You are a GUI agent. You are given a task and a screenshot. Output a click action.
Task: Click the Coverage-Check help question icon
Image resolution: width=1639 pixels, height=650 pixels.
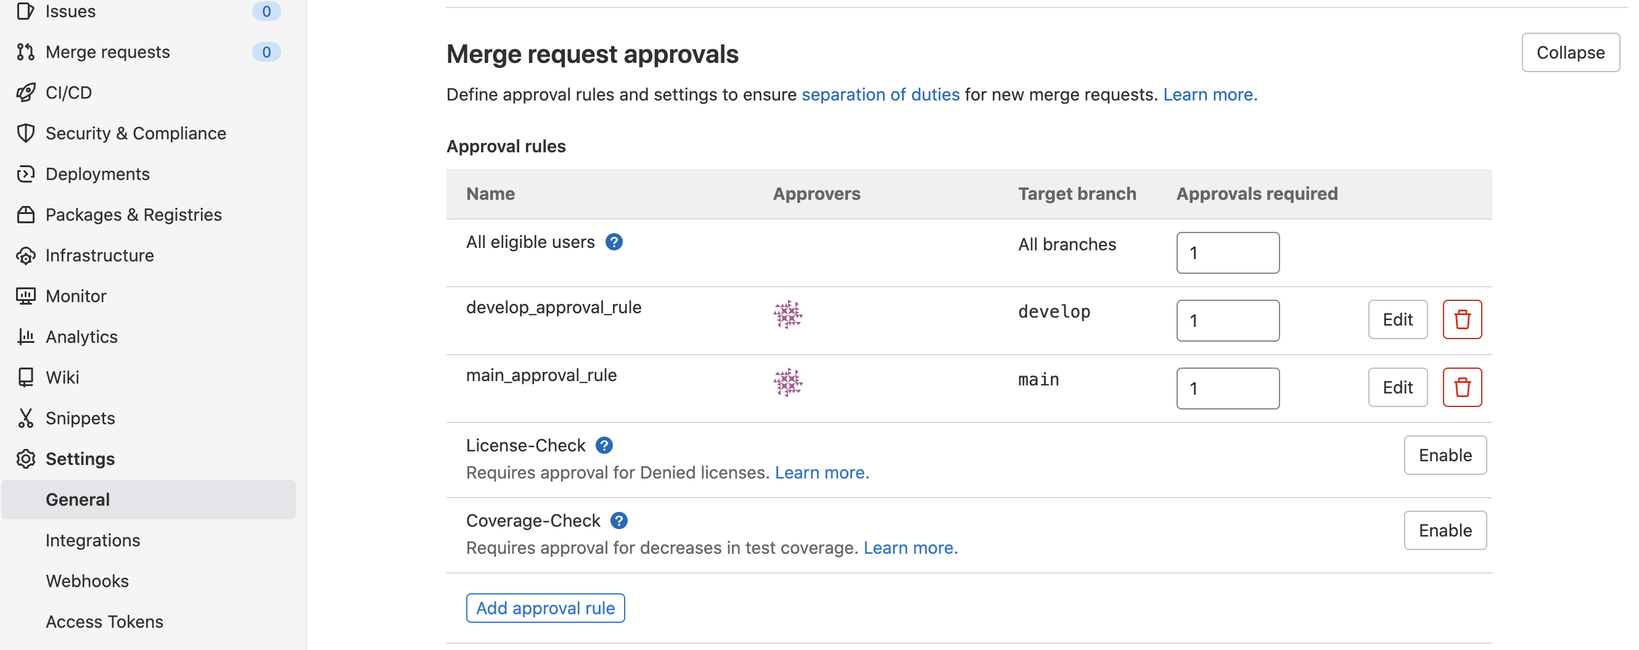(618, 520)
